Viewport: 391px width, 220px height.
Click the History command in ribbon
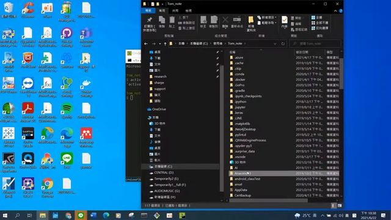tap(299, 30)
